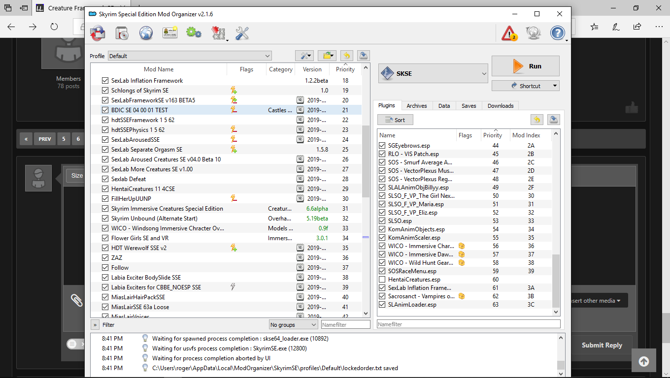The image size is (670, 378).
Task: Open the Shortcut dropdown button
Action: pos(526,86)
